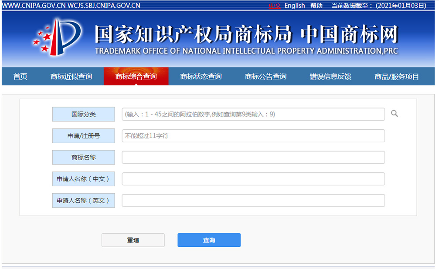Focus the 申请人名称（英文）input field
Screen dimensions: 439x269
pyautogui.click(x=253, y=200)
